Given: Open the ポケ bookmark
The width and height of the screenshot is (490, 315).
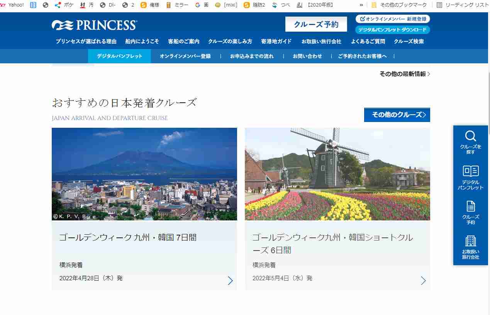Looking at the screenshot, I should click(64, 5).
